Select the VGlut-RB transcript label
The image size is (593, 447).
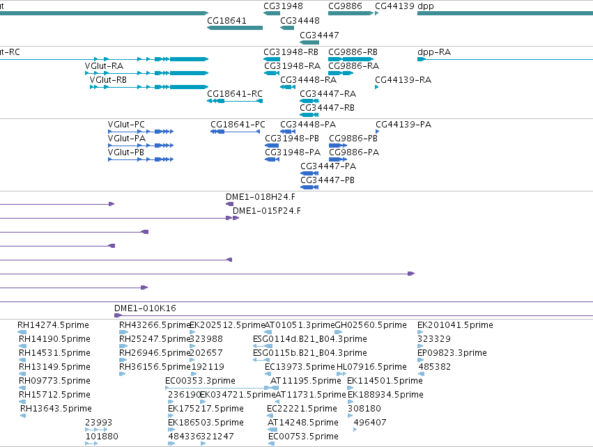coord(108,80)
